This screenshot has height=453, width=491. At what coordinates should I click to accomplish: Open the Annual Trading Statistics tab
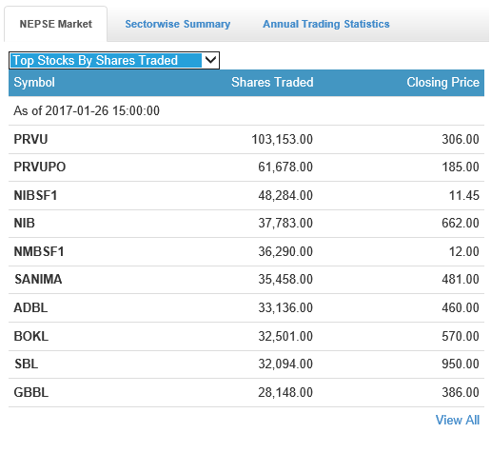click(x=326, y=24)
